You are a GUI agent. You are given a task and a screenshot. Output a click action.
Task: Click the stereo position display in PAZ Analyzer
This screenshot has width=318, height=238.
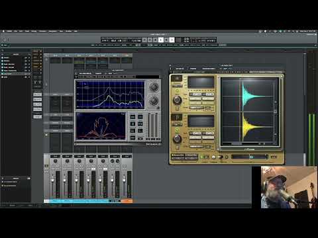click(101, 126)
